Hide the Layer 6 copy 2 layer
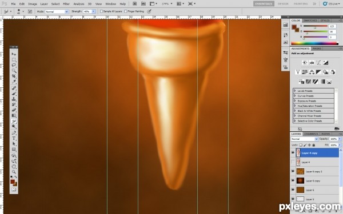The width and height of the screenshot is (343, 214). point(293,171)
